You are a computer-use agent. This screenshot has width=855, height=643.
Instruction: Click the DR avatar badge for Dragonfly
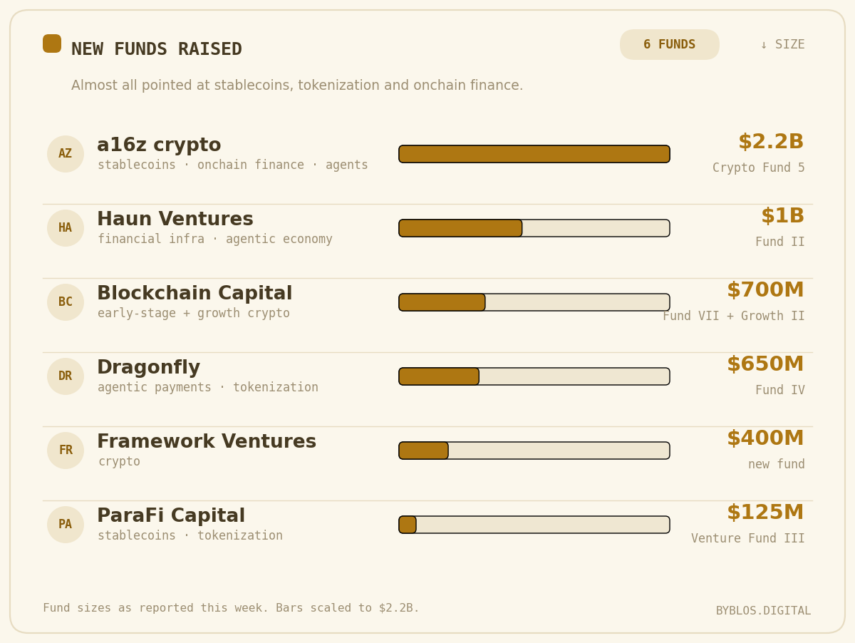(x=66, y=376)
